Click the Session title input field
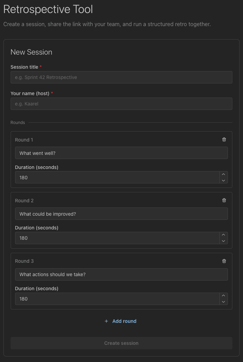 point(121,77)
